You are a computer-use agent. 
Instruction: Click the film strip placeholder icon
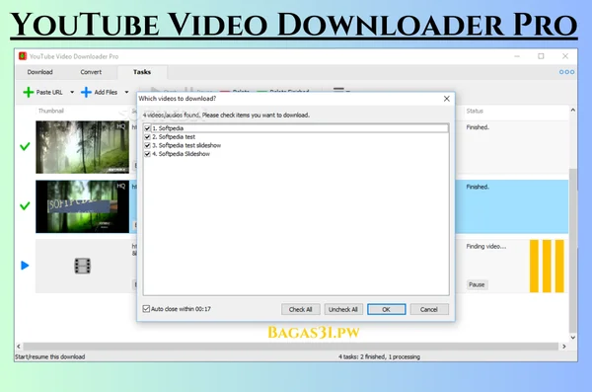(x=82, y=266)
